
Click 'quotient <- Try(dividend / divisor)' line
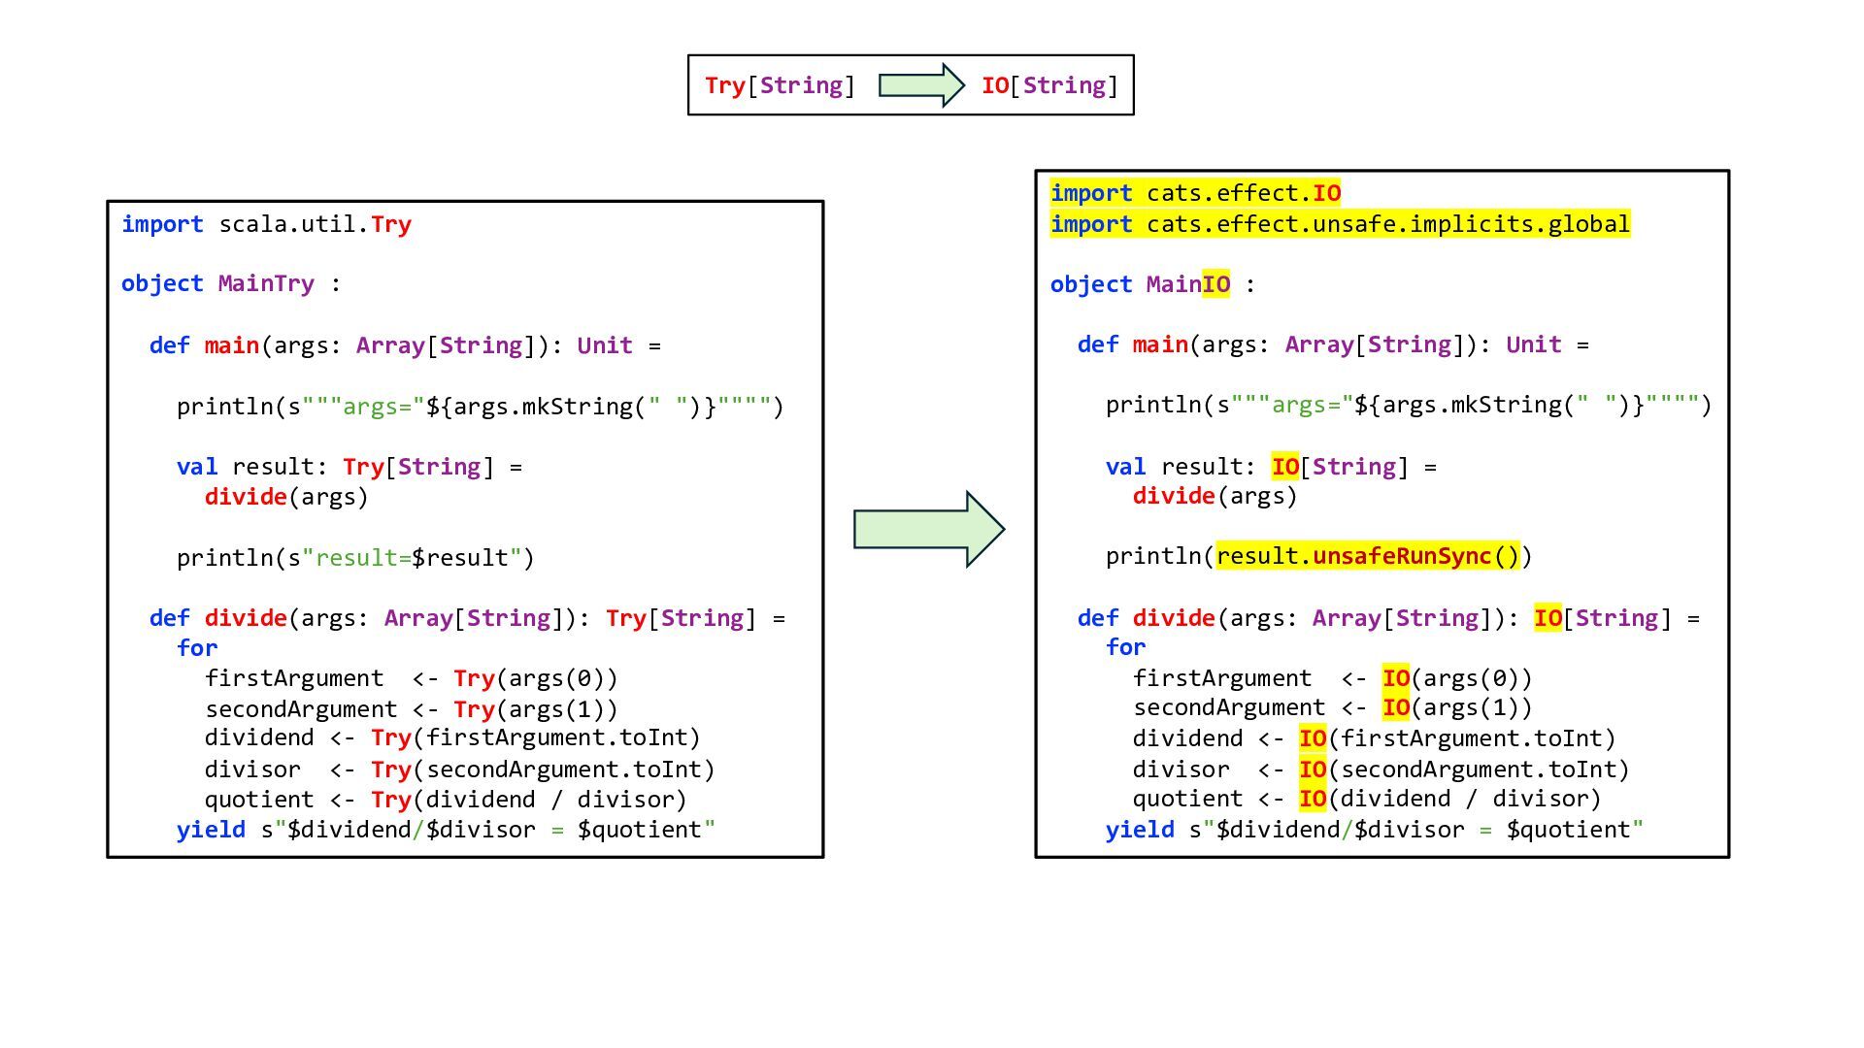(x=446, y=800)
